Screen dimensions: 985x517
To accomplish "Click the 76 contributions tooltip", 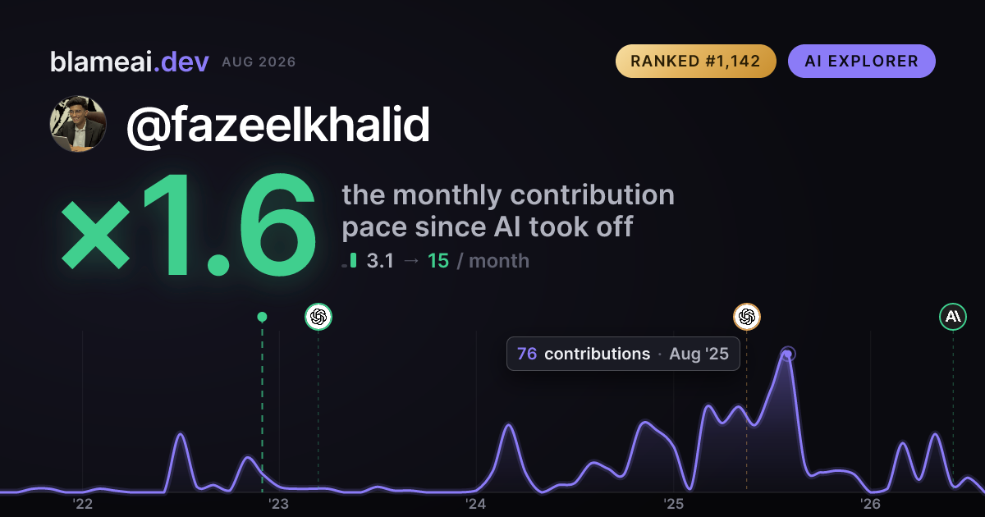I will coord(623,354).
